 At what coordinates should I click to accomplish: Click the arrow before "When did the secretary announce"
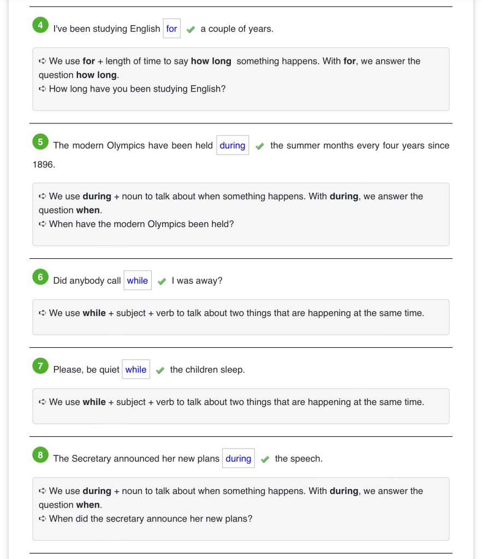tap(43, 519)
